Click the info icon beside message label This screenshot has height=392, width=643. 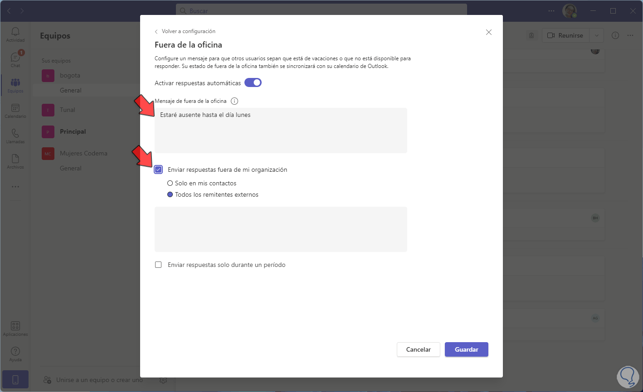(x=234, y=101)
